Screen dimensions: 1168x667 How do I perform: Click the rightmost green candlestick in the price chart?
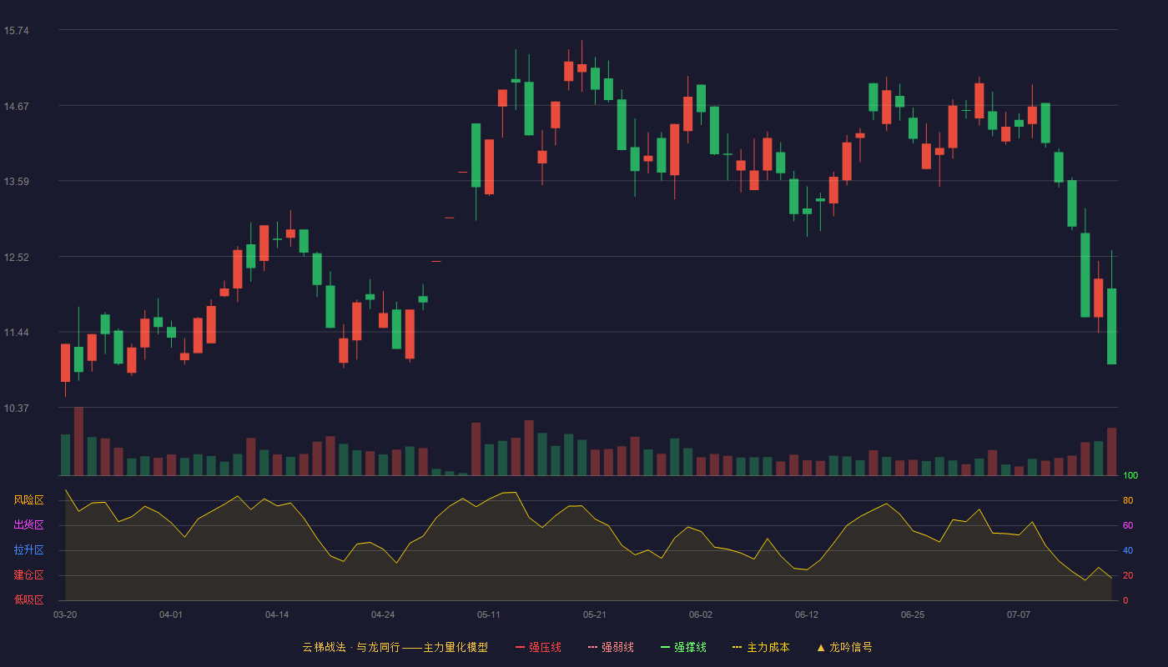click(1111, 326)
